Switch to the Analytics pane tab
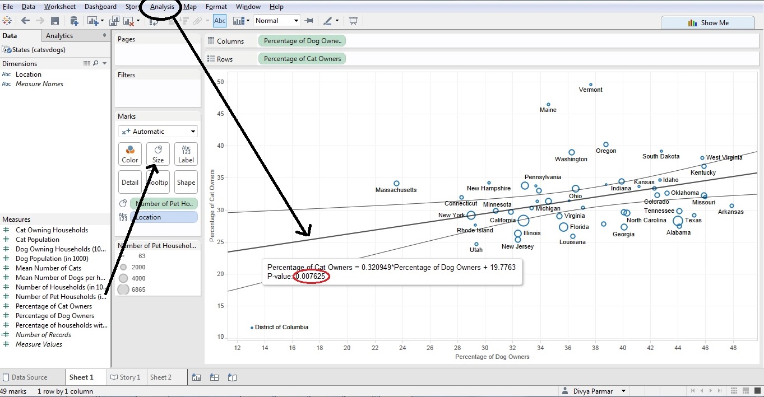 [59, 36]
